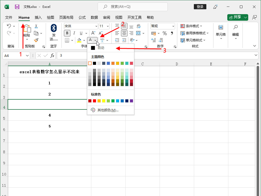Click the phonetic guide wén icon
Image resolution: width=261 pixels, height=196 pixels.
tap(102, 40)
